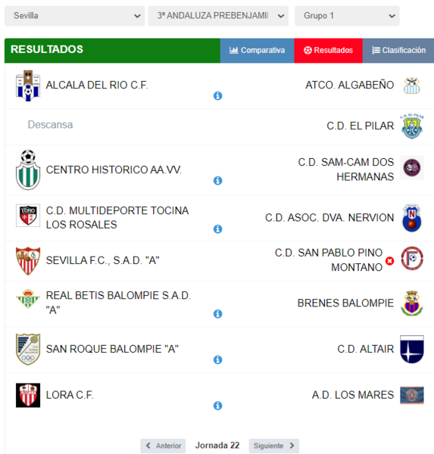Viewport: 434px width, 454px height.
Task: Click the A.D. Los Mares flag thumbnail
Action: (412, 395)
